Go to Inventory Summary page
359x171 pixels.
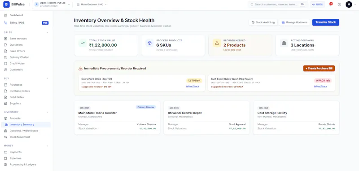pyautogui.click(x=26, y=124)
